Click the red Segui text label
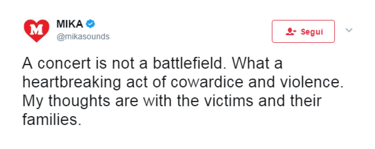Screen dimensions: 375x149 [x=312, y=32]
